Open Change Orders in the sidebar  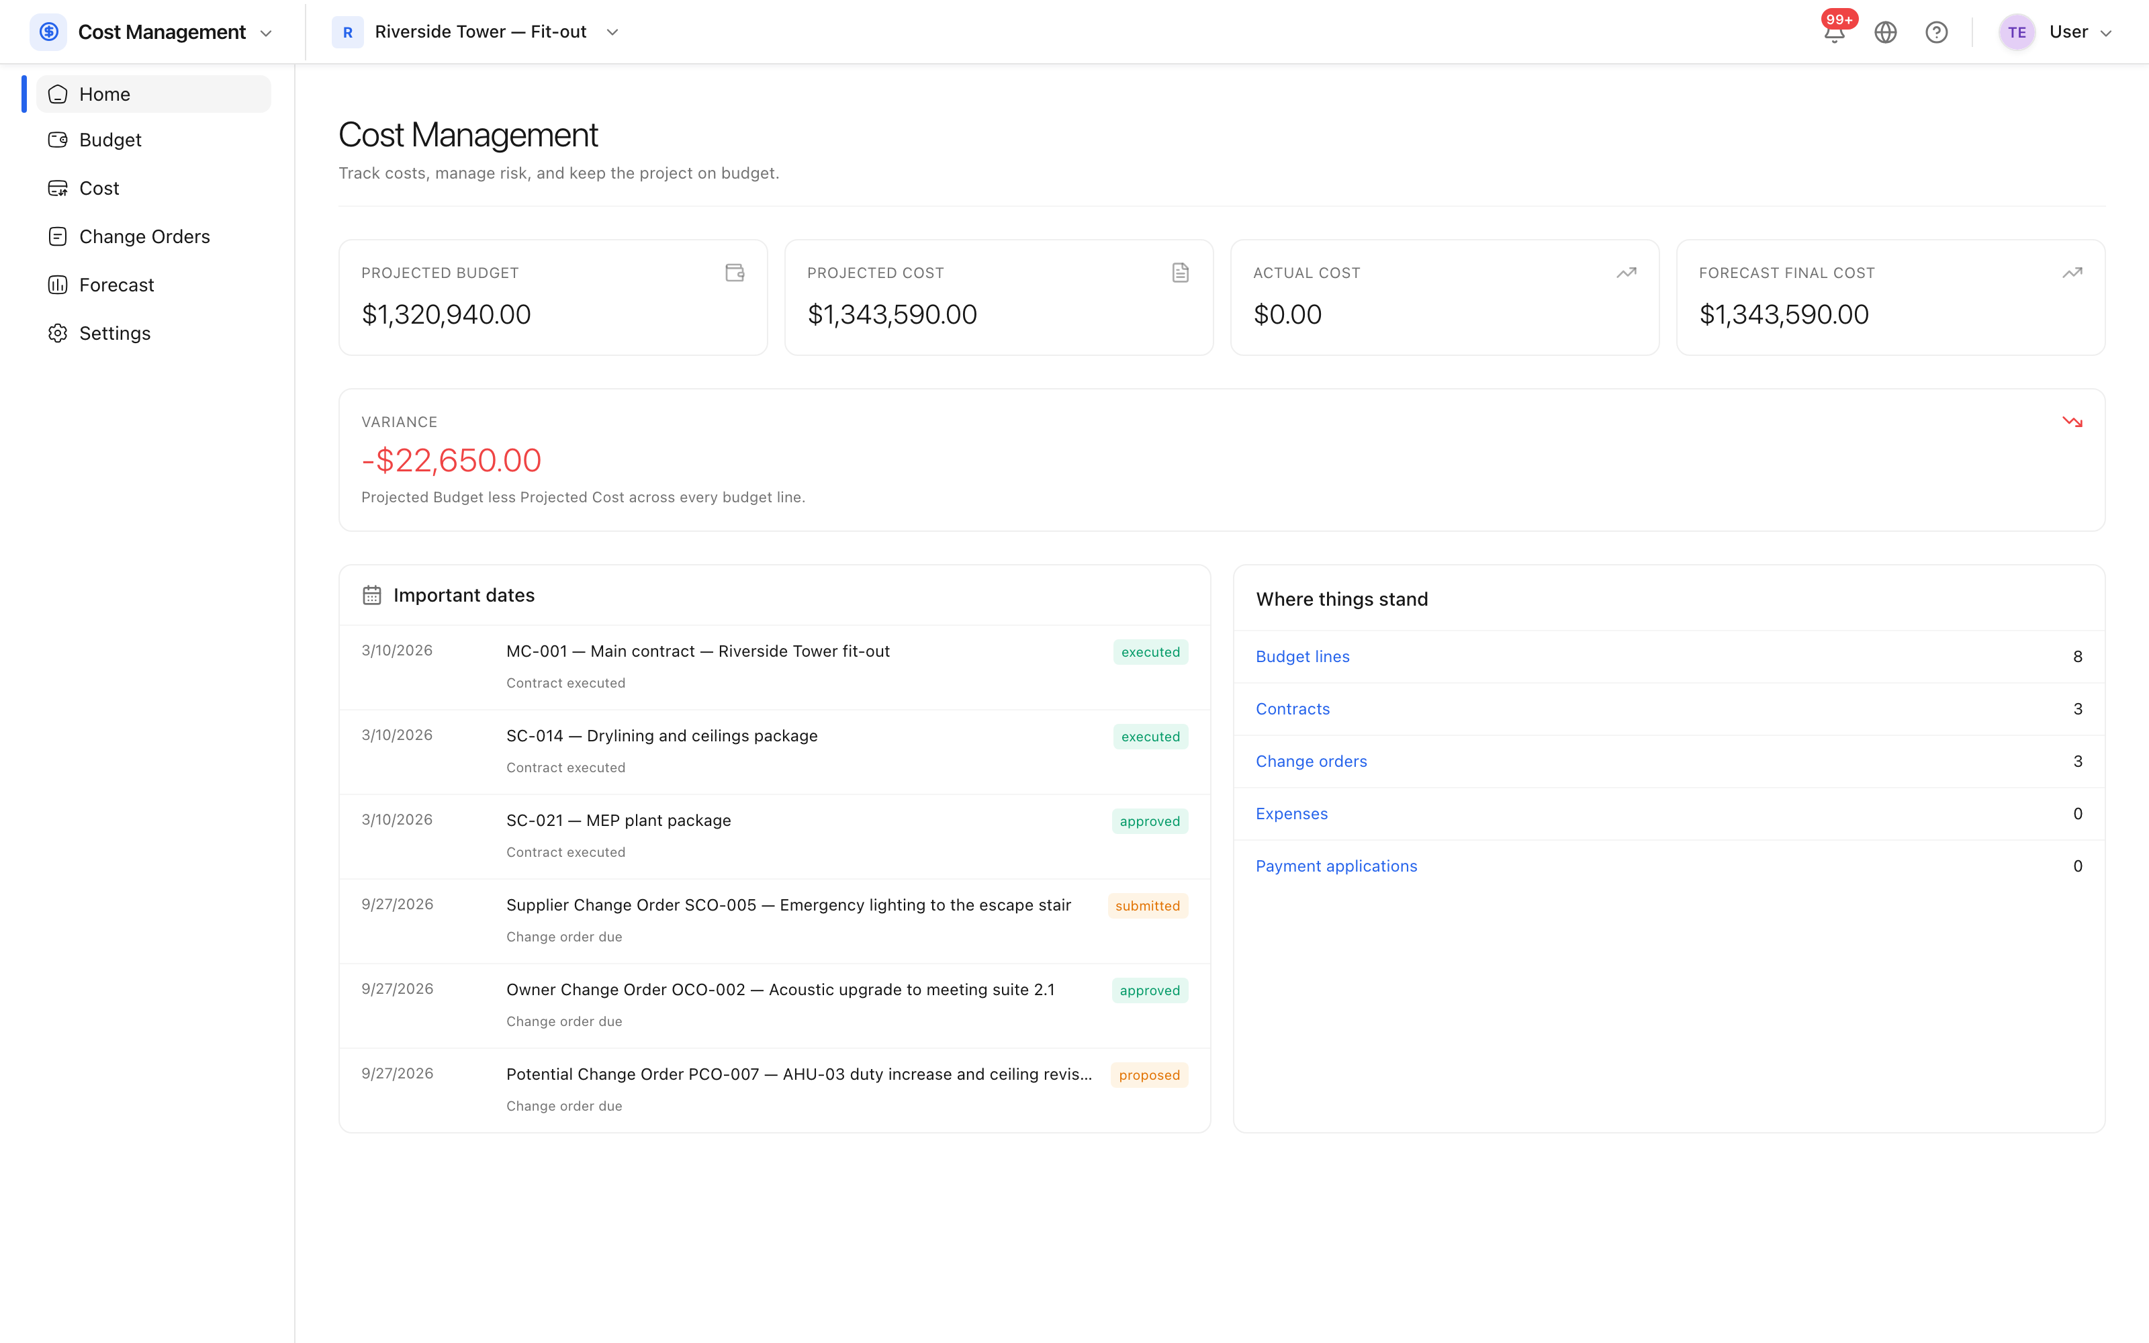tap(154, 236)
